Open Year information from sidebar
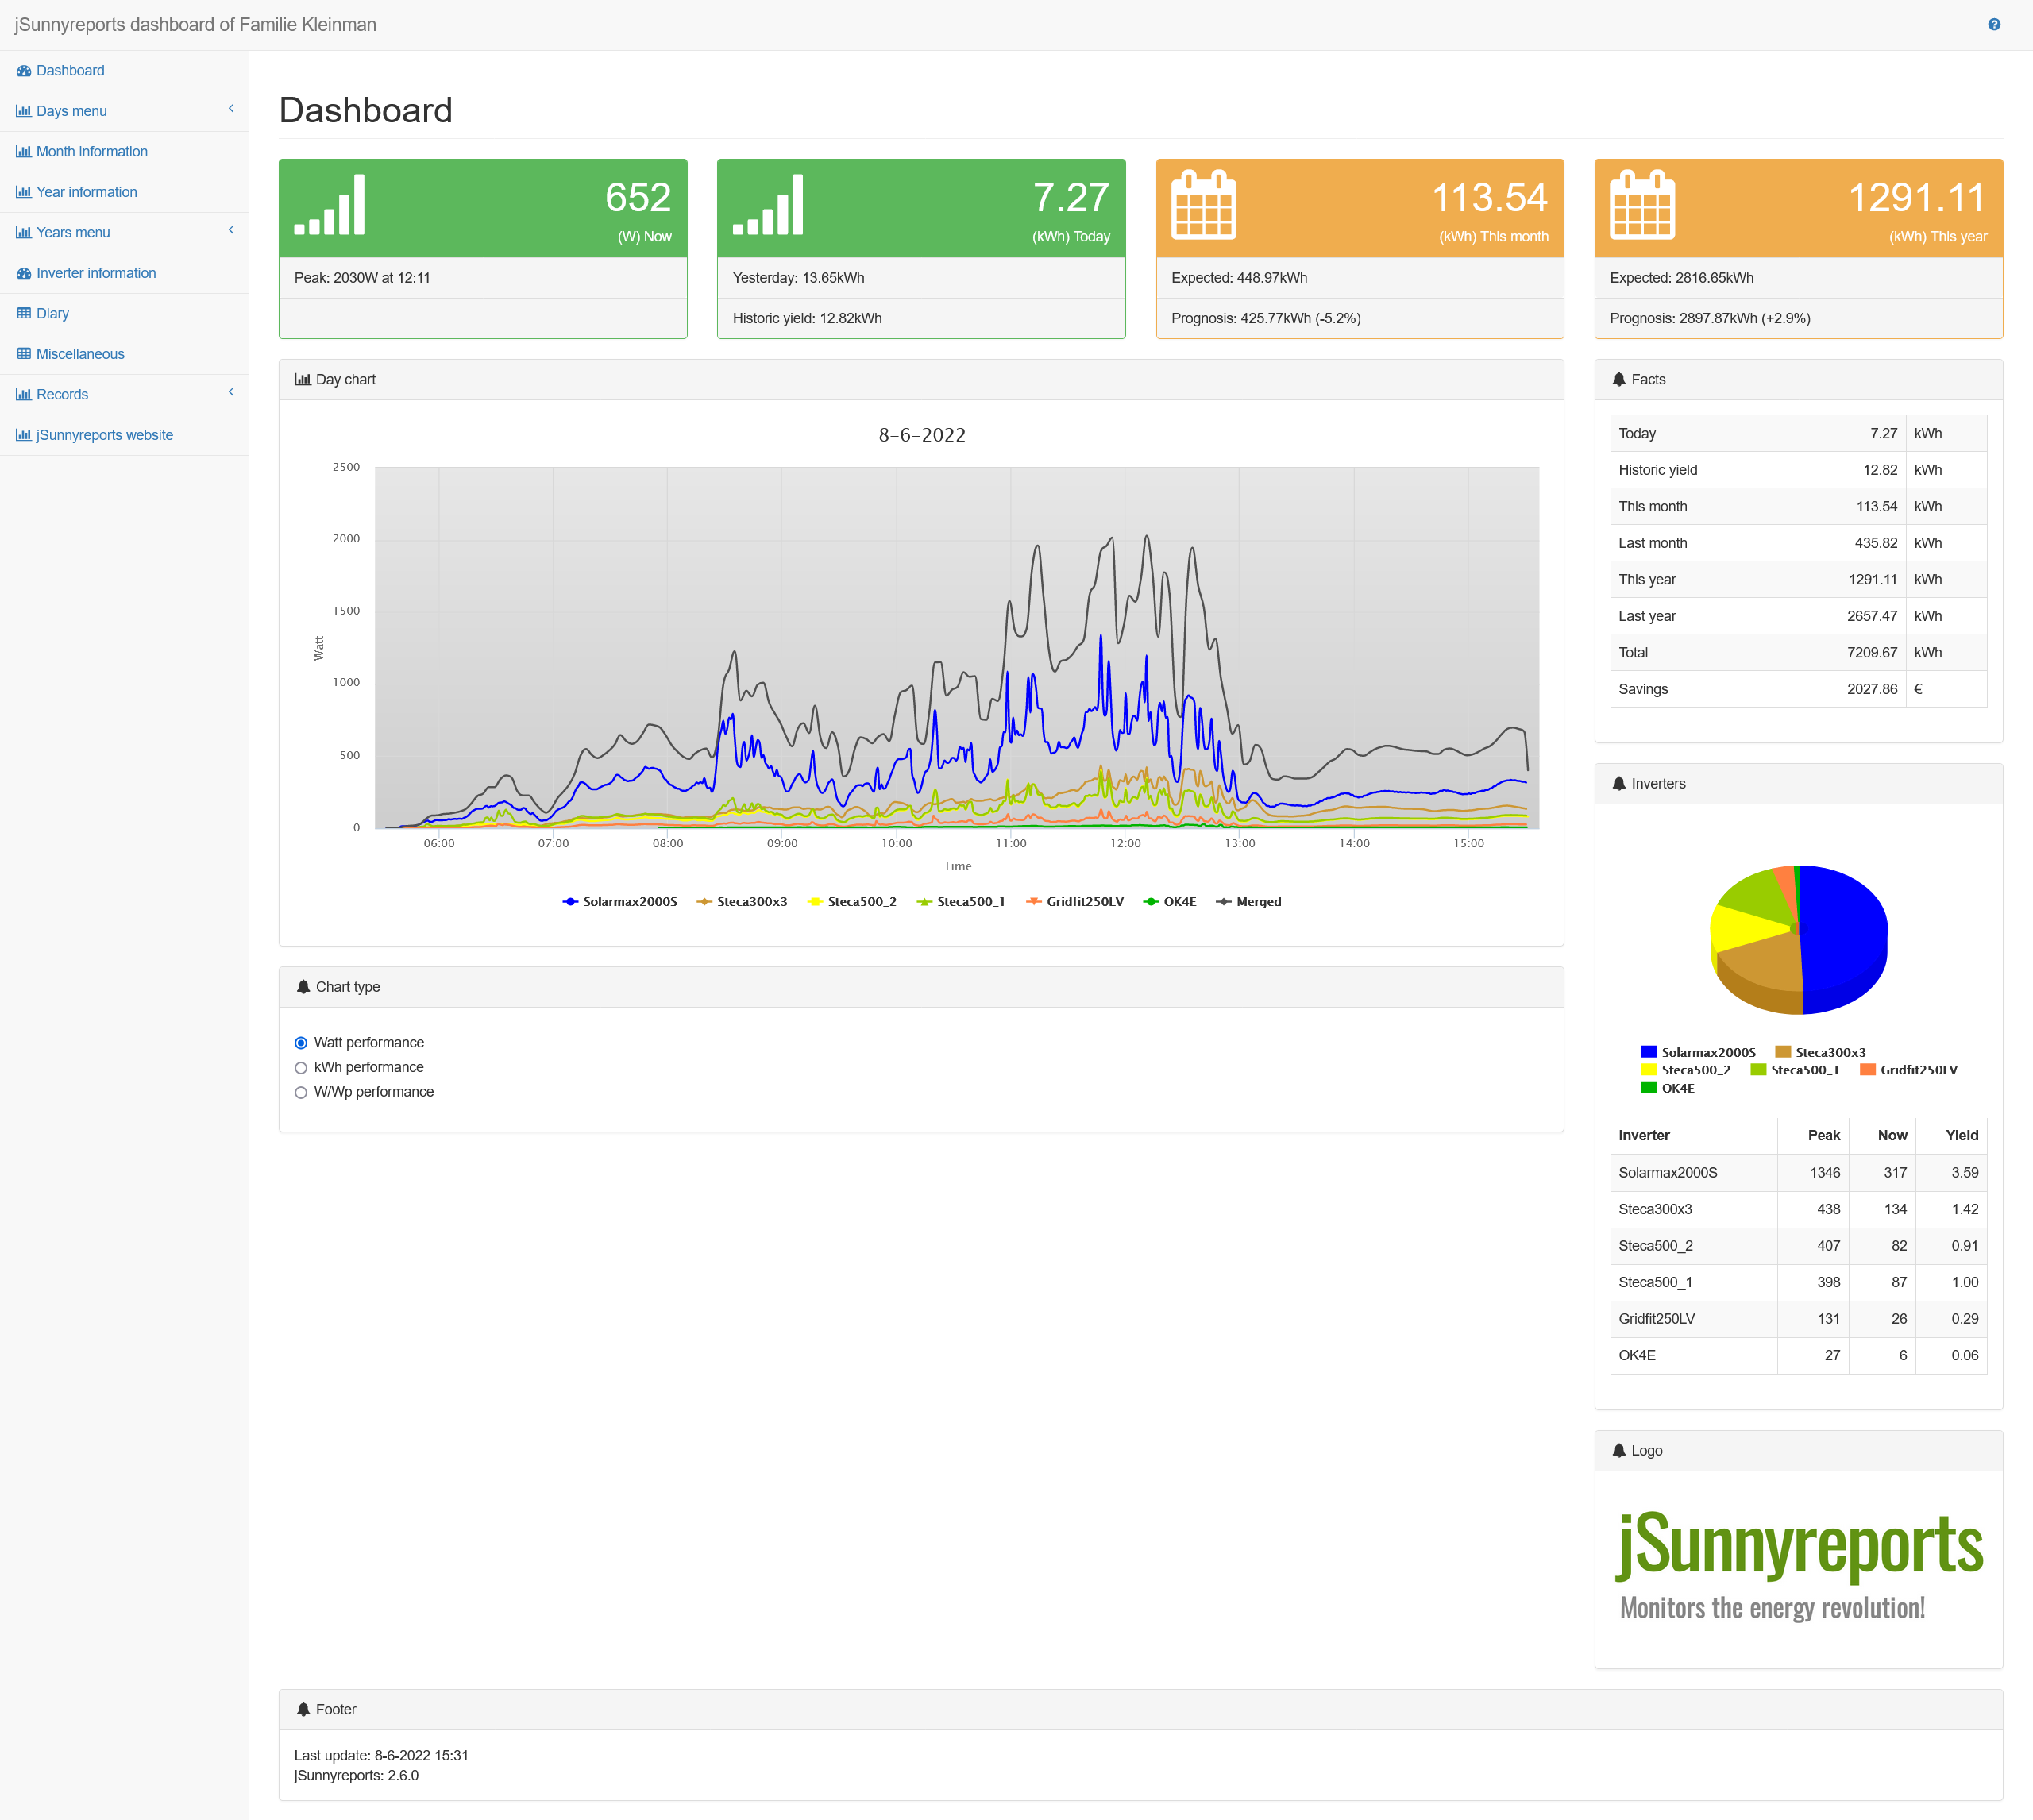This screenshot has width=2033, height=1820. [86, 192]
